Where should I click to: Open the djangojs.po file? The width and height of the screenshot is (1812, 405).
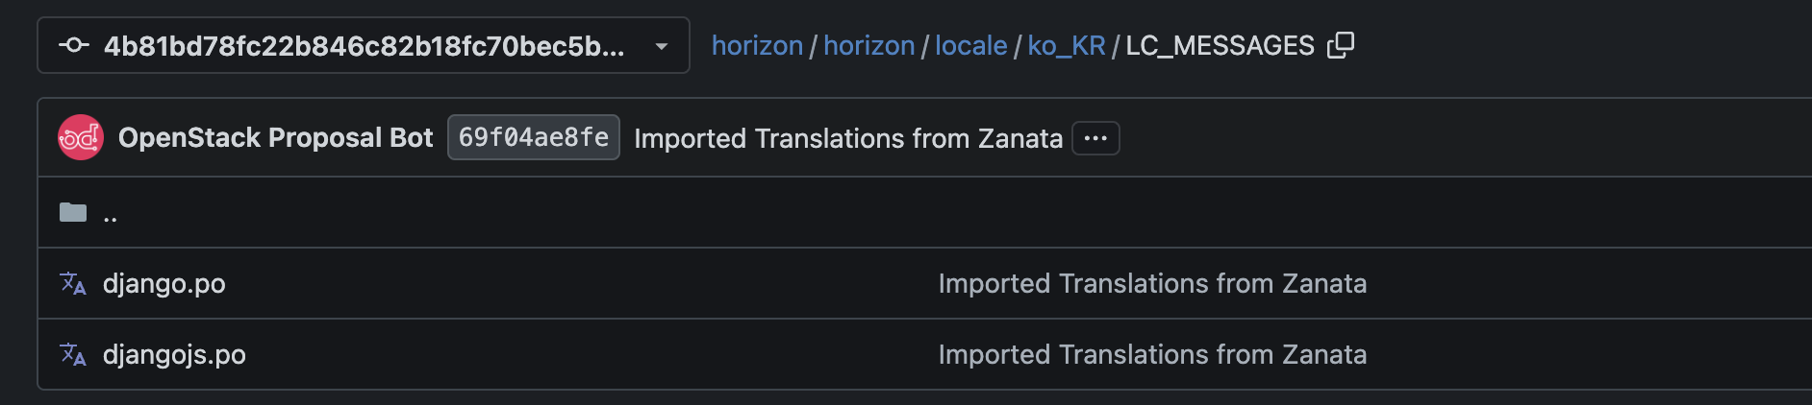point(174,355)
